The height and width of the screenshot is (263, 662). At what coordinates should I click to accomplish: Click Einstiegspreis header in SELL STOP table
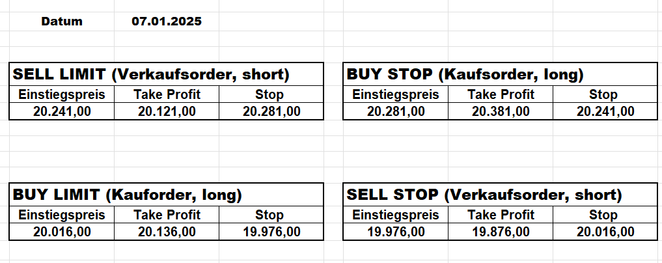click(x=396, y=215)
